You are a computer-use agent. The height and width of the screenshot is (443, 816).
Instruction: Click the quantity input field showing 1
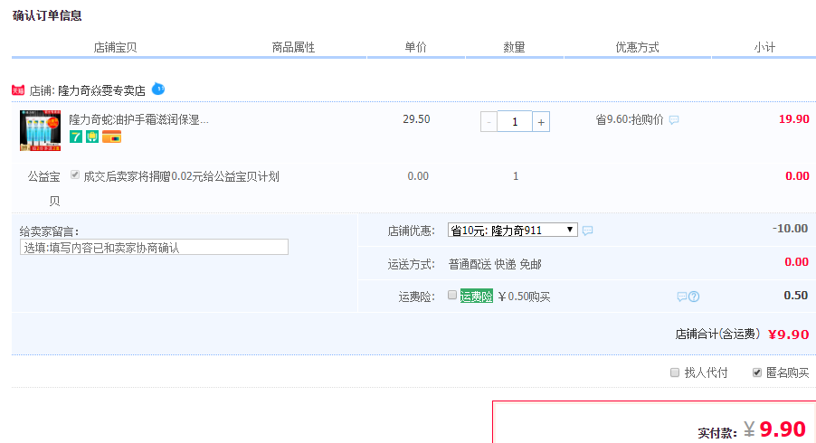515,122
